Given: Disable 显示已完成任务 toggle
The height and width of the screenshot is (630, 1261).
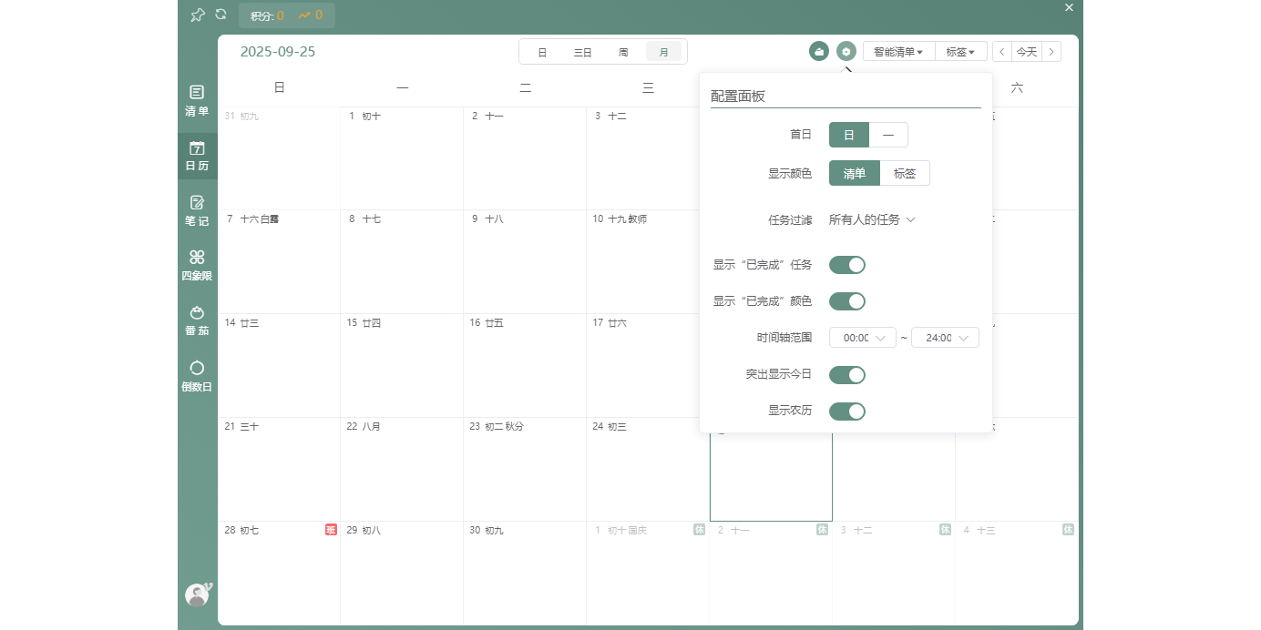Looking at the screenshot, I should [846, 264].
